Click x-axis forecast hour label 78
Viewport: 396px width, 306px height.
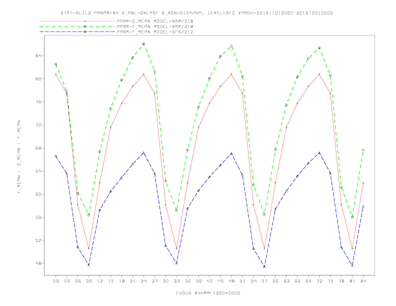coord(341,281)
